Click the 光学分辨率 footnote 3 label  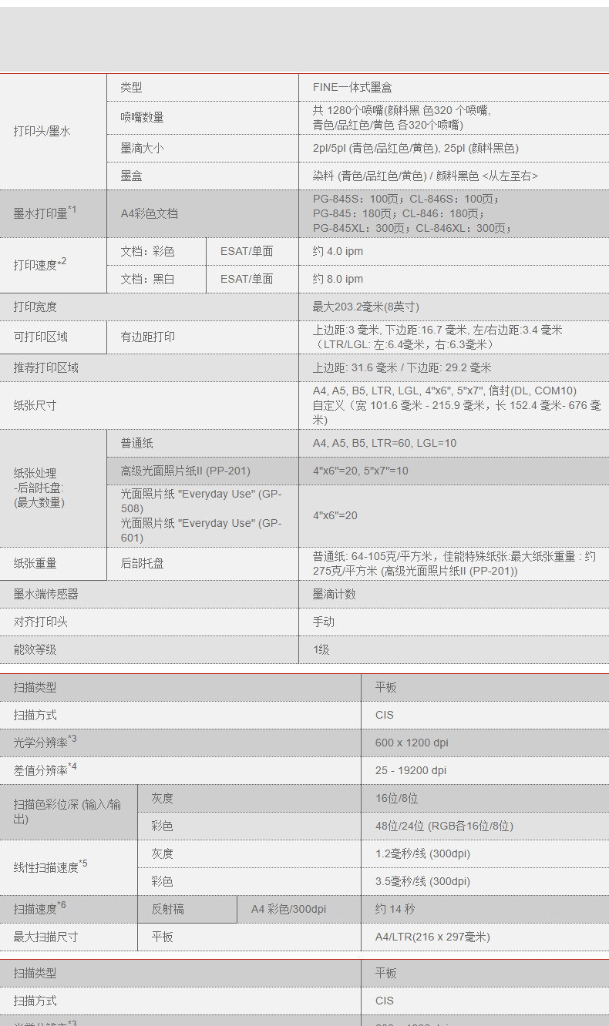45,742
